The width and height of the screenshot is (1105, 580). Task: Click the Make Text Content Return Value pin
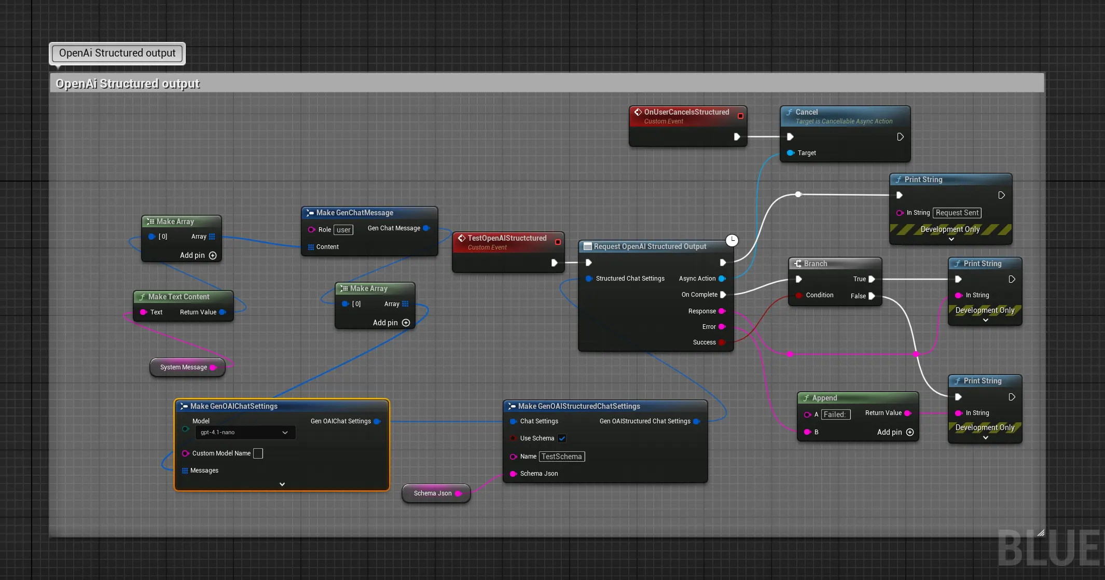point(223,312)
